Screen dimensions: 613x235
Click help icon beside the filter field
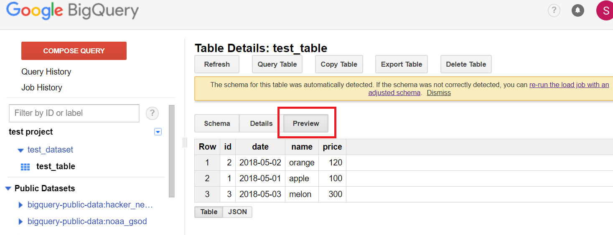point(152,113)
